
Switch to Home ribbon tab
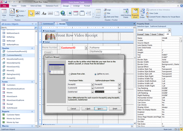pyautogui.click(x=14, y=6)
